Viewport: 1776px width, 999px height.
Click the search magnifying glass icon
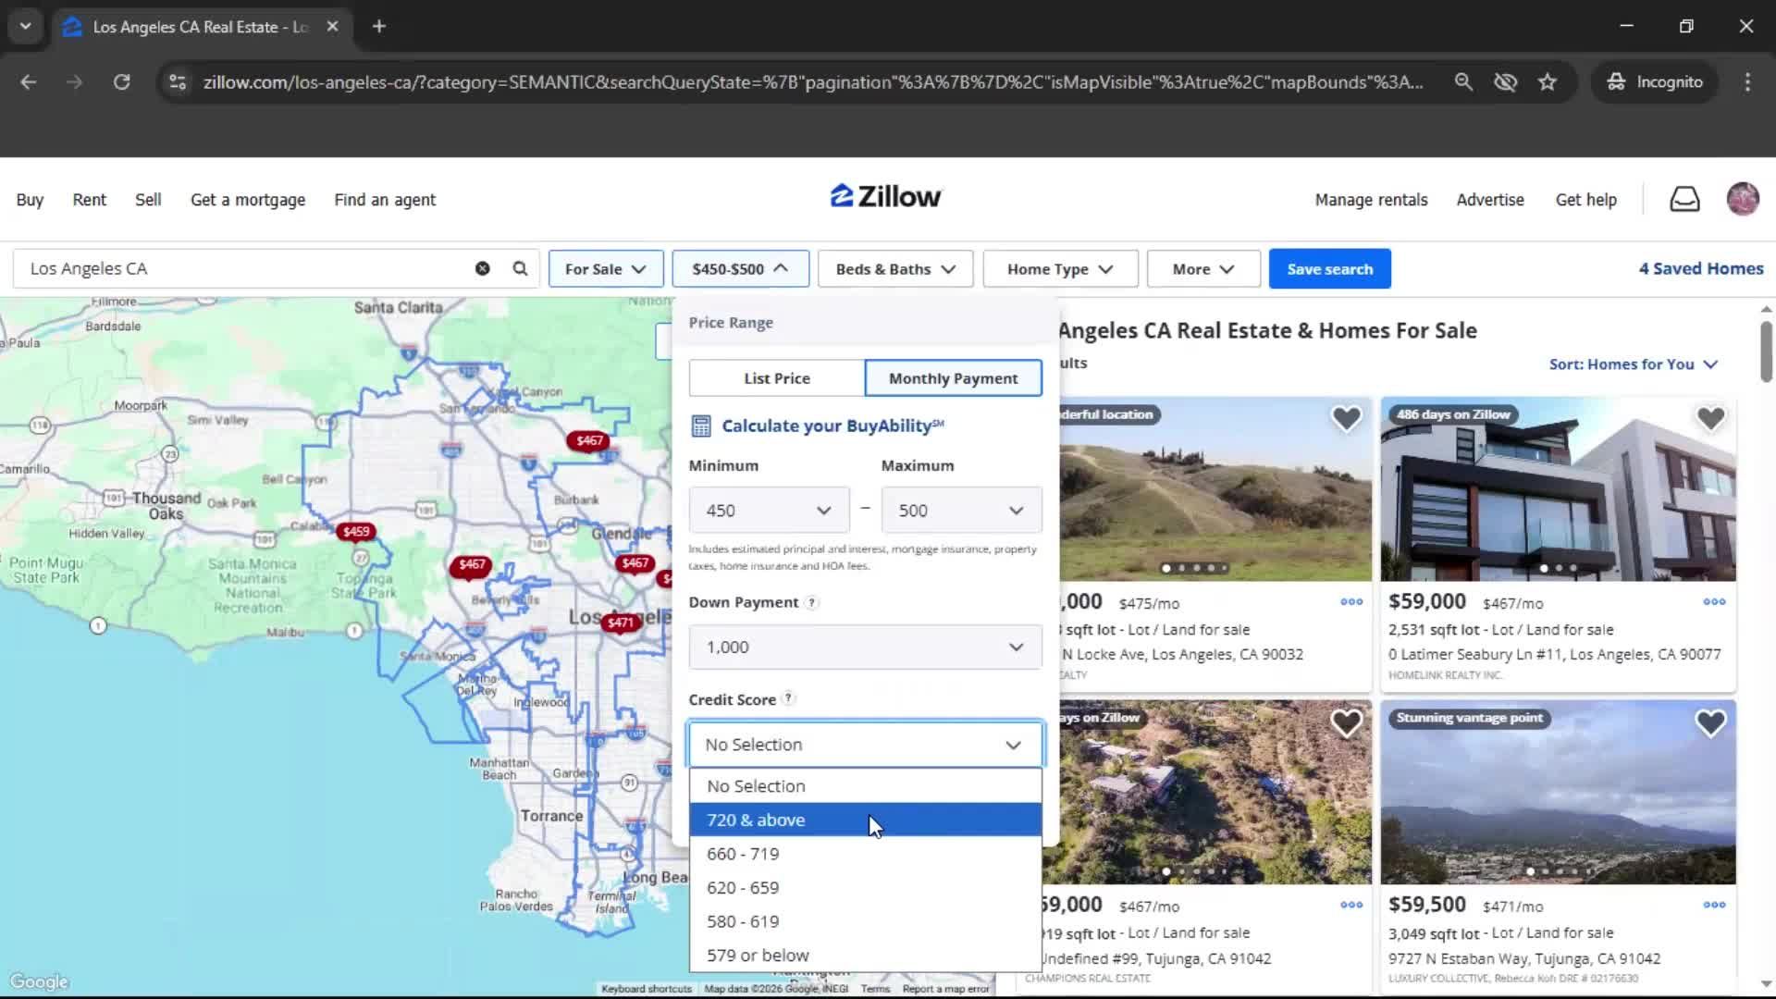point(519,268)
